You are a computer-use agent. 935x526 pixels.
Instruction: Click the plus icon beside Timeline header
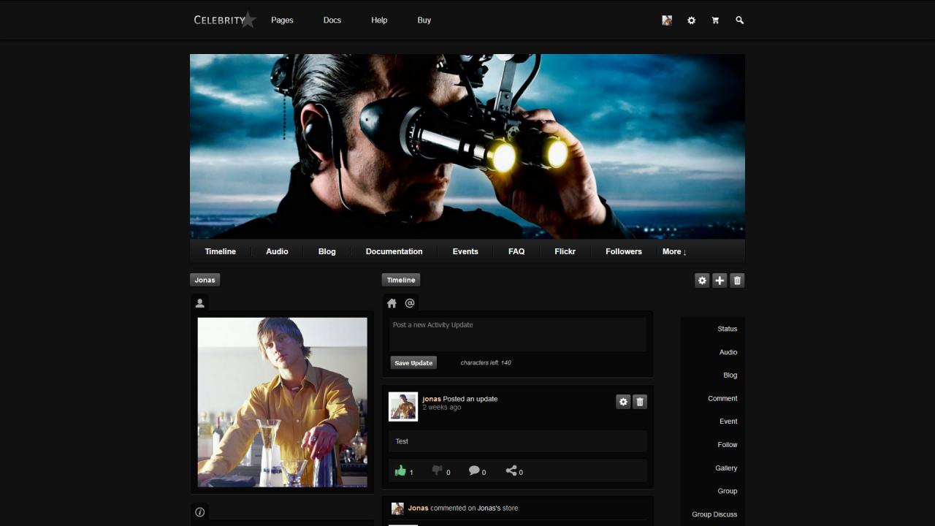click(x=720, y=281)
